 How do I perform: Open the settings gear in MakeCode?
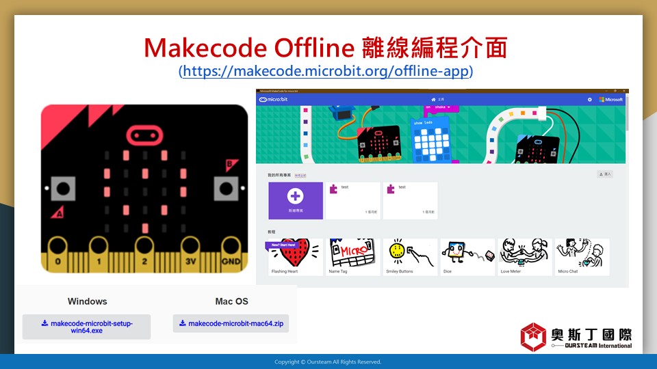click(x=589, y=100)
